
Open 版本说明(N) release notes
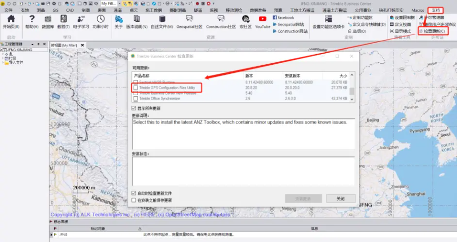coord(137,19)
